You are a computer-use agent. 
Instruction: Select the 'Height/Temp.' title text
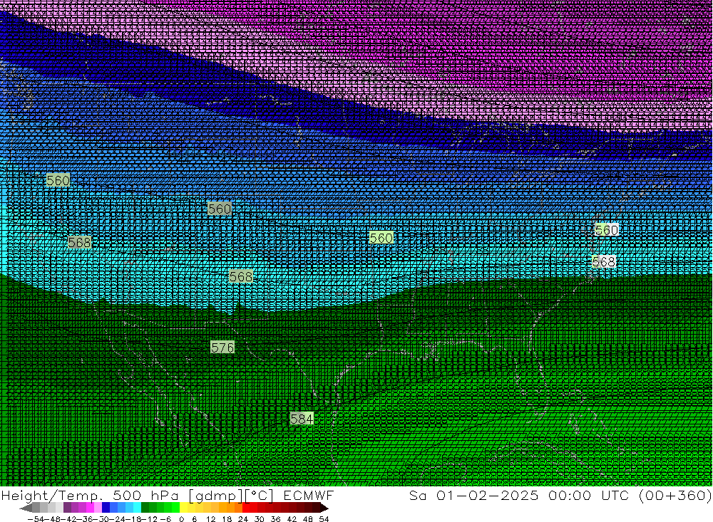point(52,495)
